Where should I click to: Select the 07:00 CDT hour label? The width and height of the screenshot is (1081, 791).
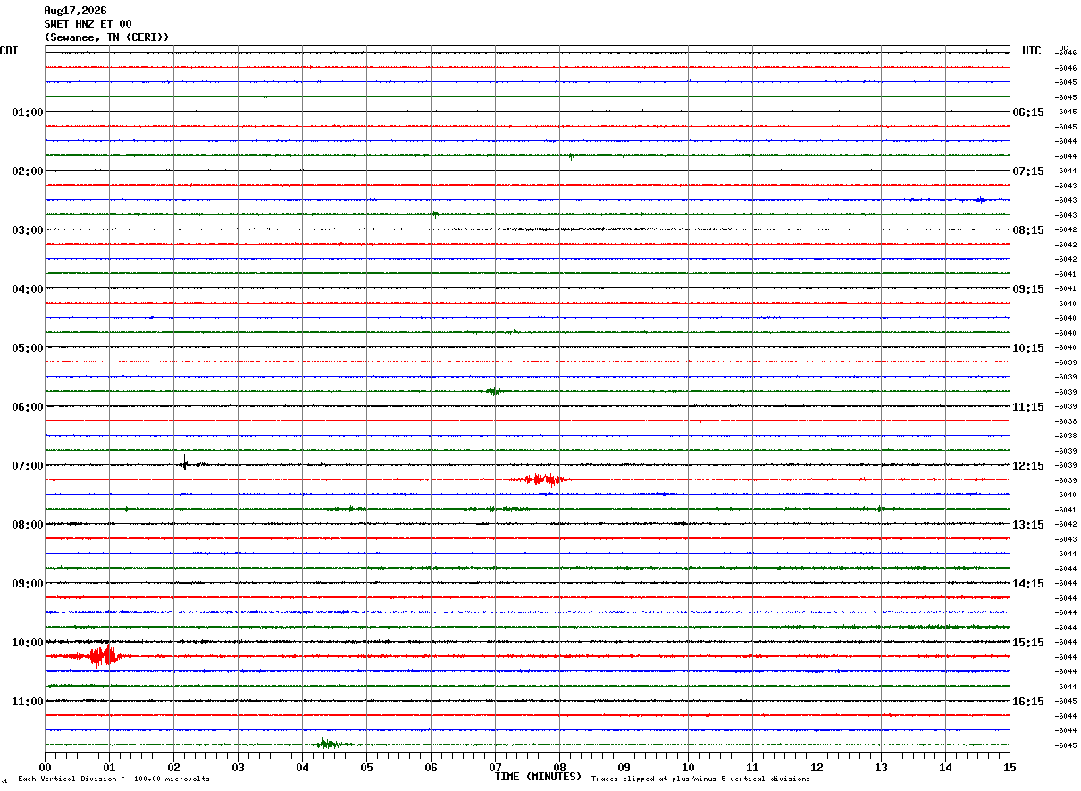point(28,466)
